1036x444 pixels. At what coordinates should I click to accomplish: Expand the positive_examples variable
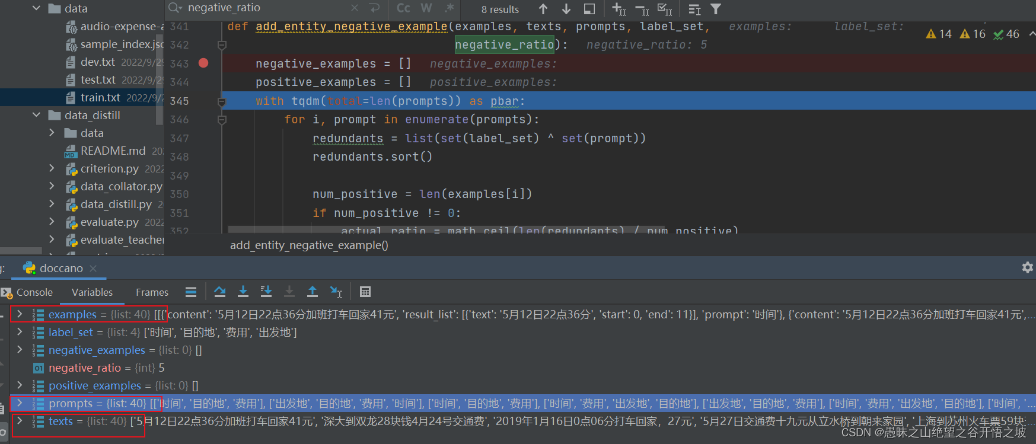coord(20,385)
